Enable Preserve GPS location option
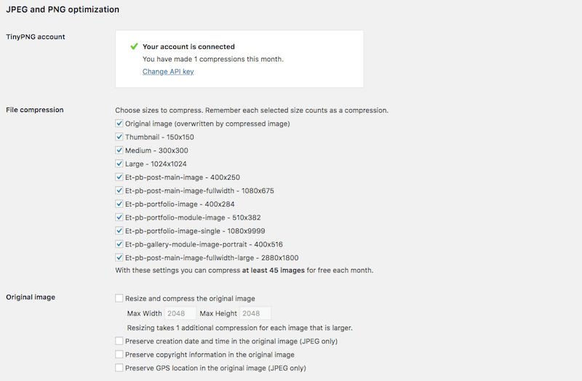Viewport: 582px width, 381px height. pyautogui.click(x=119, y=368)
